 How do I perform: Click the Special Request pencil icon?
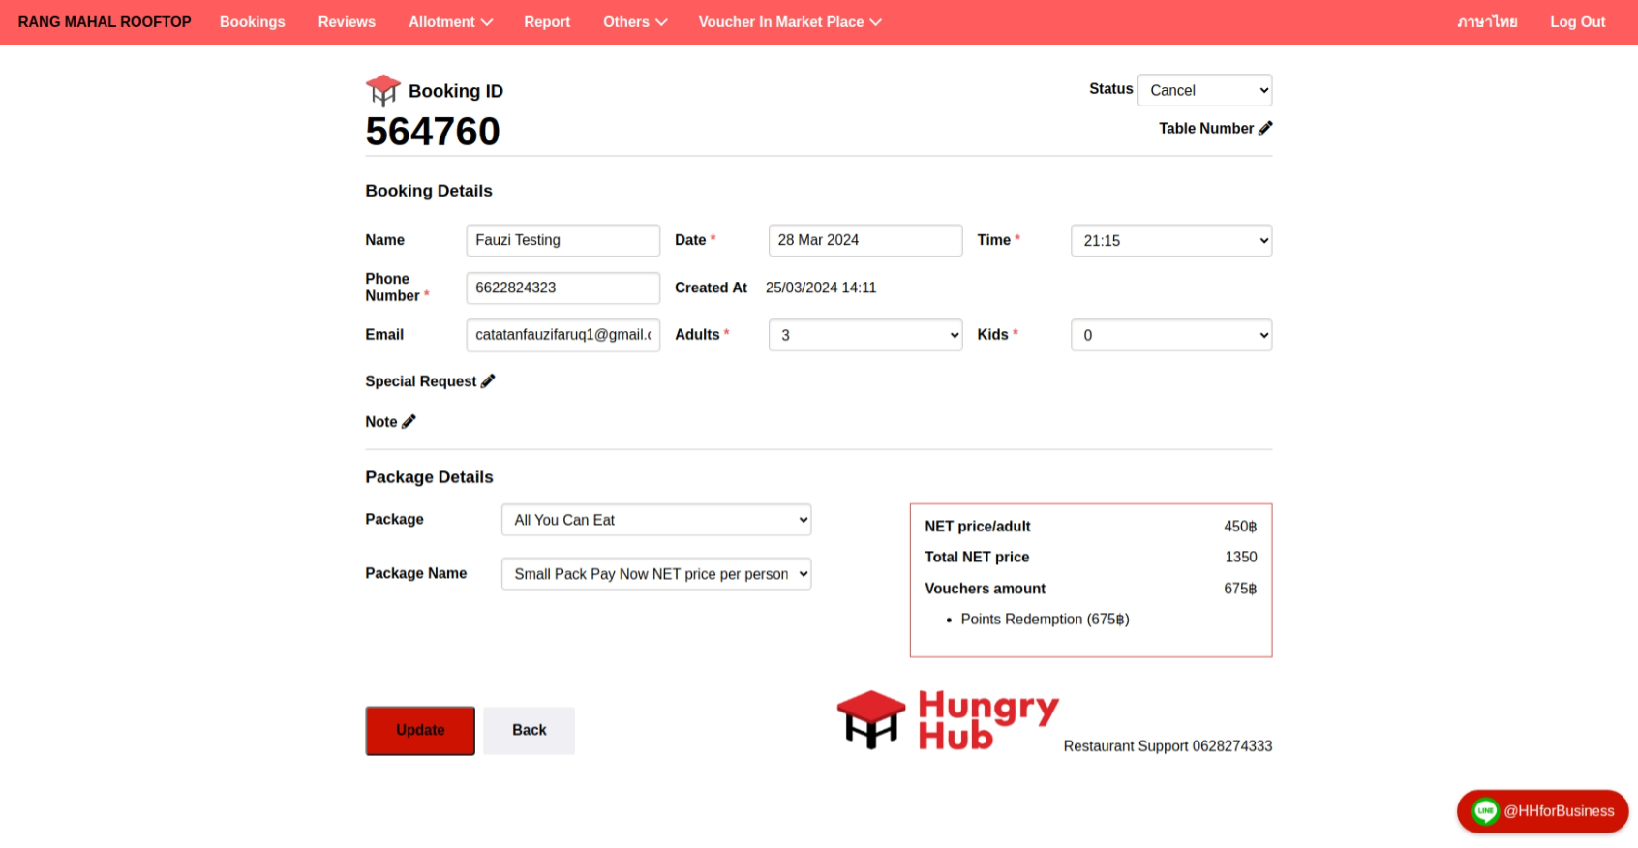[x=488, y=381]
